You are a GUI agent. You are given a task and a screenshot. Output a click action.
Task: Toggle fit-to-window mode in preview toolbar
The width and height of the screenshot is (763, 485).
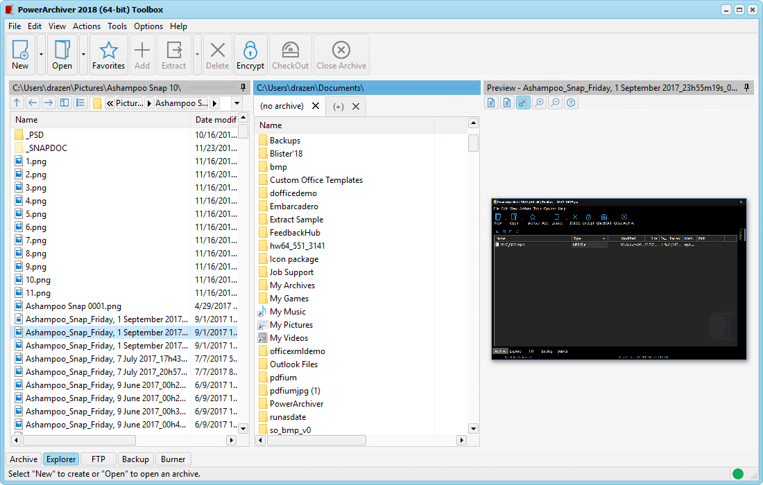pyautogui.click(x=523, y=103)
